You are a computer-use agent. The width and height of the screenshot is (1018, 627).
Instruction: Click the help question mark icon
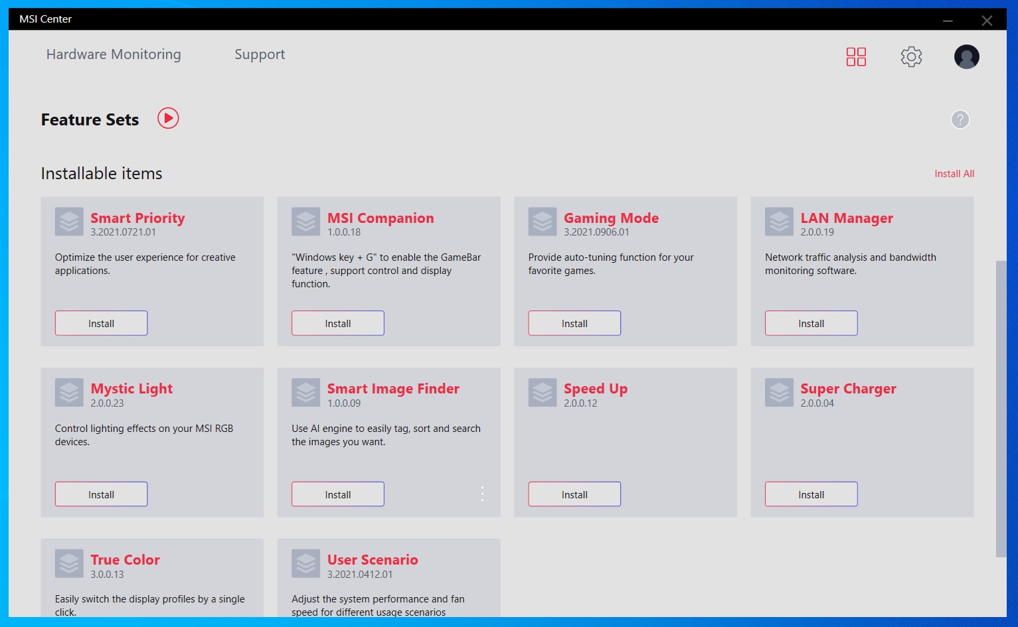(x=960, y=119)
